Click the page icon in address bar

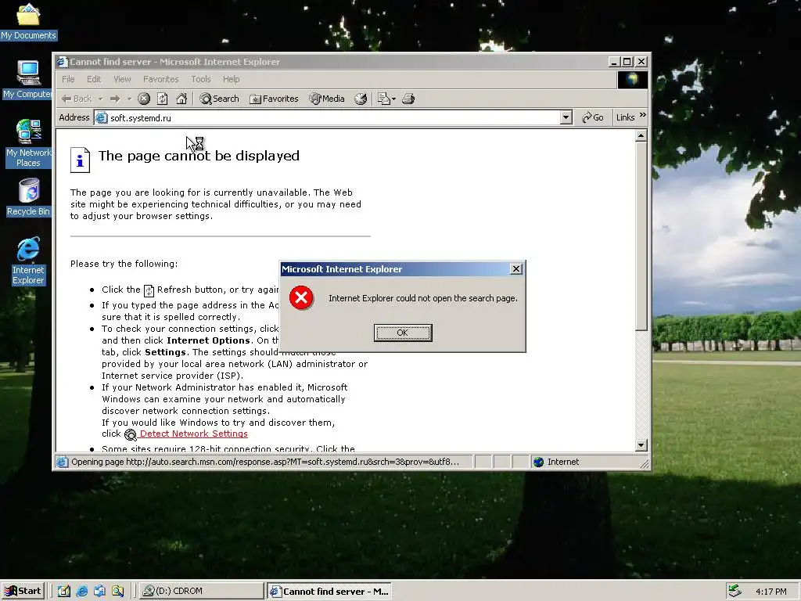pos(102,117)
